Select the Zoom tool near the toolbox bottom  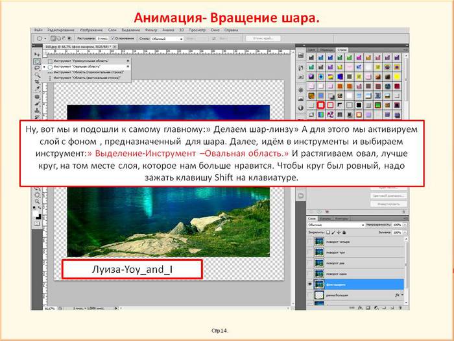(37, 201)
